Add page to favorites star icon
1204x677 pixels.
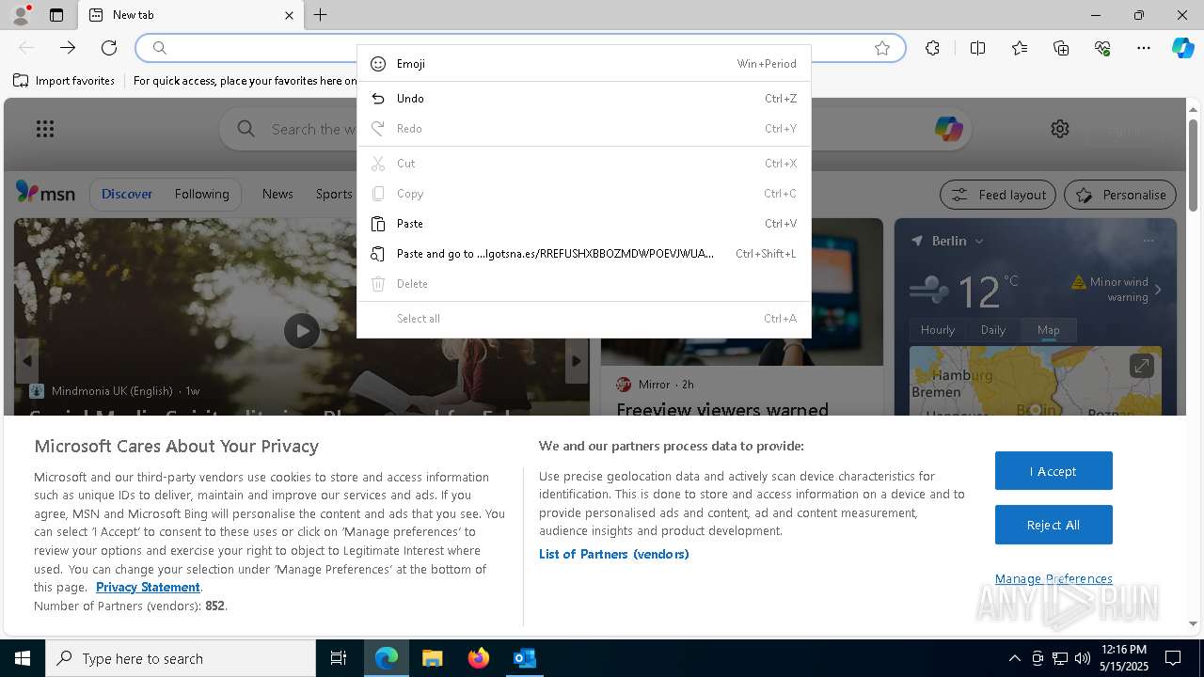(x=882, y=48)
